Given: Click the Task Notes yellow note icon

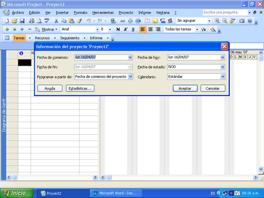Looking at the screenshot, I should pos(155,21).
